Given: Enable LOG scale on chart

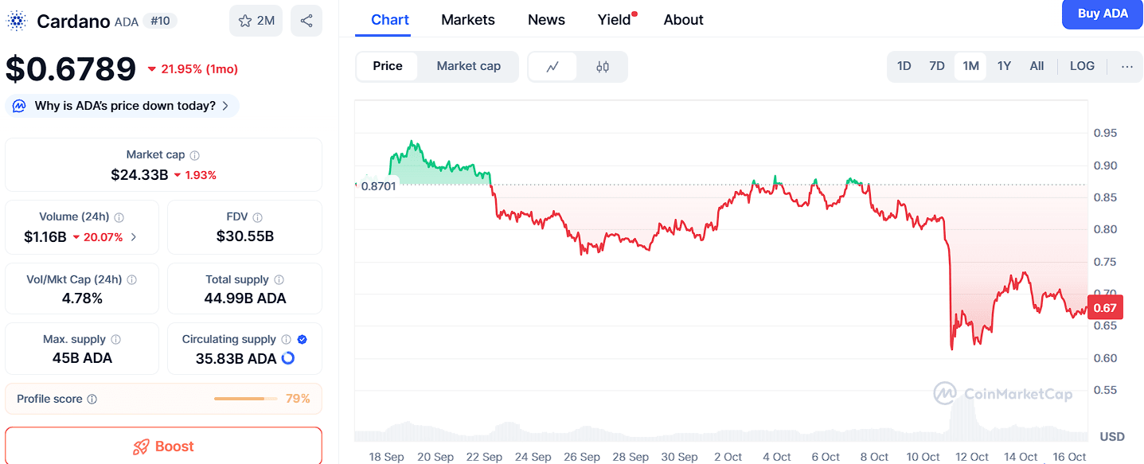Looking at the screenshot, I should [x=1082, y=66].
